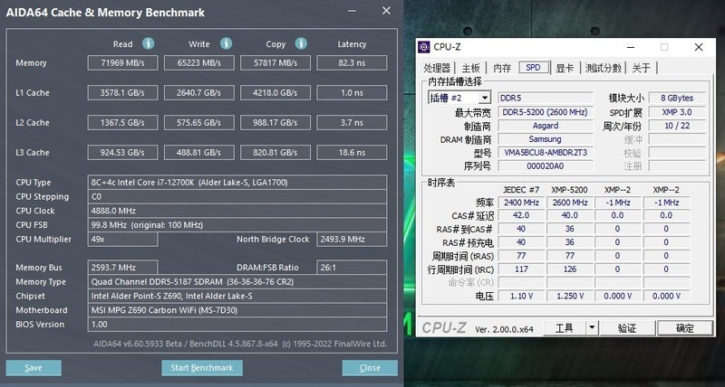Screen dimensions: 725x387
Task: Click the 工具 button in CPU-Z
Action: pos(565,328)
